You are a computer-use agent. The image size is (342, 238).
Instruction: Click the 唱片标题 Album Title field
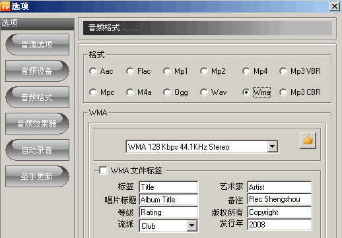(x=168, y=200)
